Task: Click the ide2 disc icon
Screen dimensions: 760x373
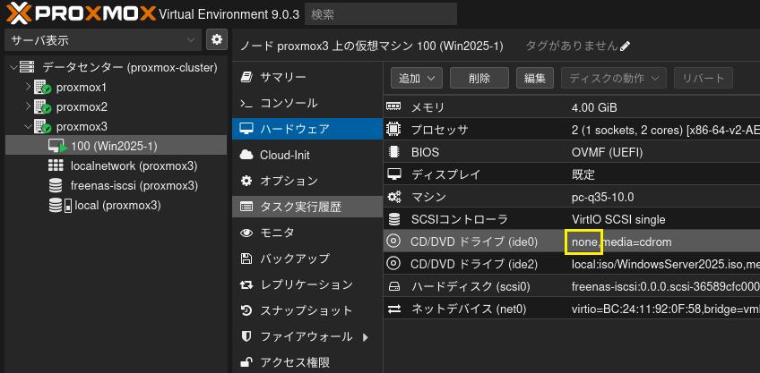Action: click(x=393, y=264)
